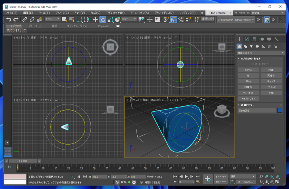Viewport: 289px width, 189px height.
Task: Click the Redo arrow icon
Action: point(16,20)
